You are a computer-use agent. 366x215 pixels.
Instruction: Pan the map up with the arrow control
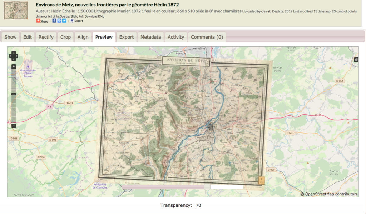point(14,53)
